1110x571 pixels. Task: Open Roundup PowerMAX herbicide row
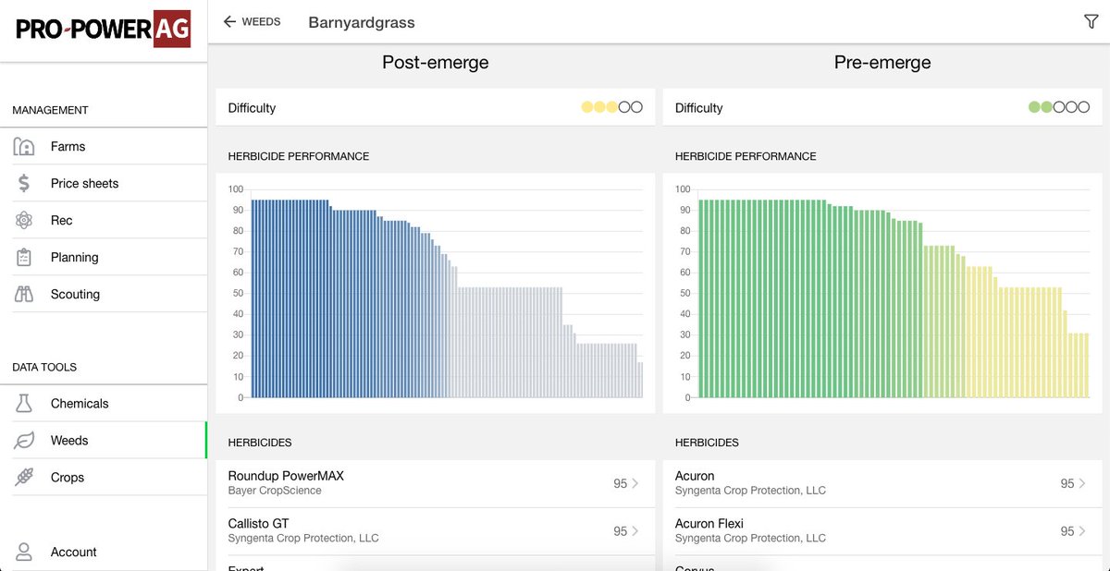pyautogui.click(x=436, y=483)
